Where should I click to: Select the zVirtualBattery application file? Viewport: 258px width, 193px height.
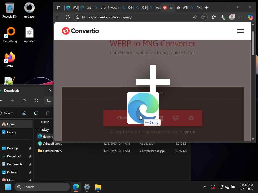click(112, 143)
